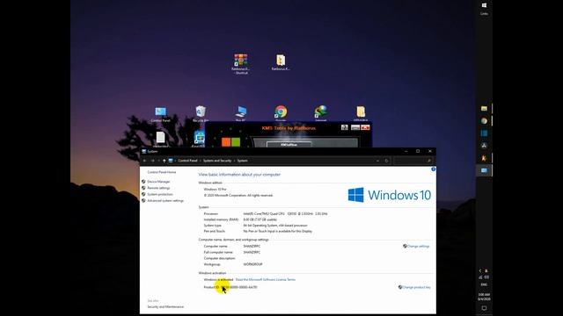
Task: Open This PC desktop icon
Action: pyautogui.click(x=240, y=114)
